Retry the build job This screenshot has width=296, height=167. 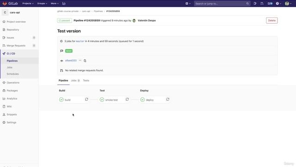tap(86, 99)
